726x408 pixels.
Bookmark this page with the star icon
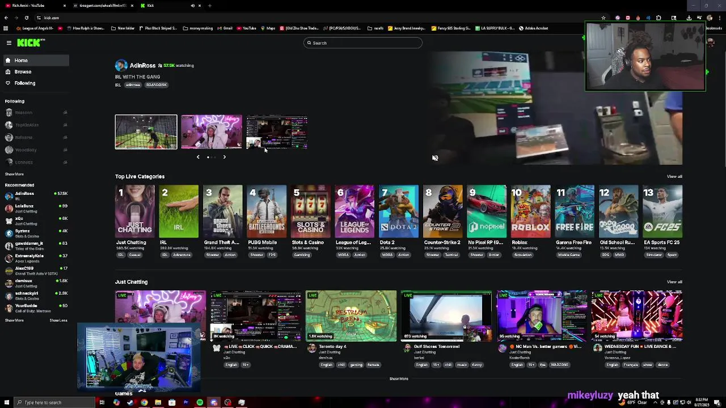coord(603,18)
